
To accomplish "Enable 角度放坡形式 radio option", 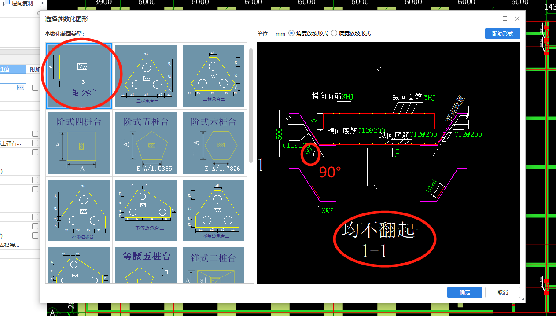I will point(308,33).
